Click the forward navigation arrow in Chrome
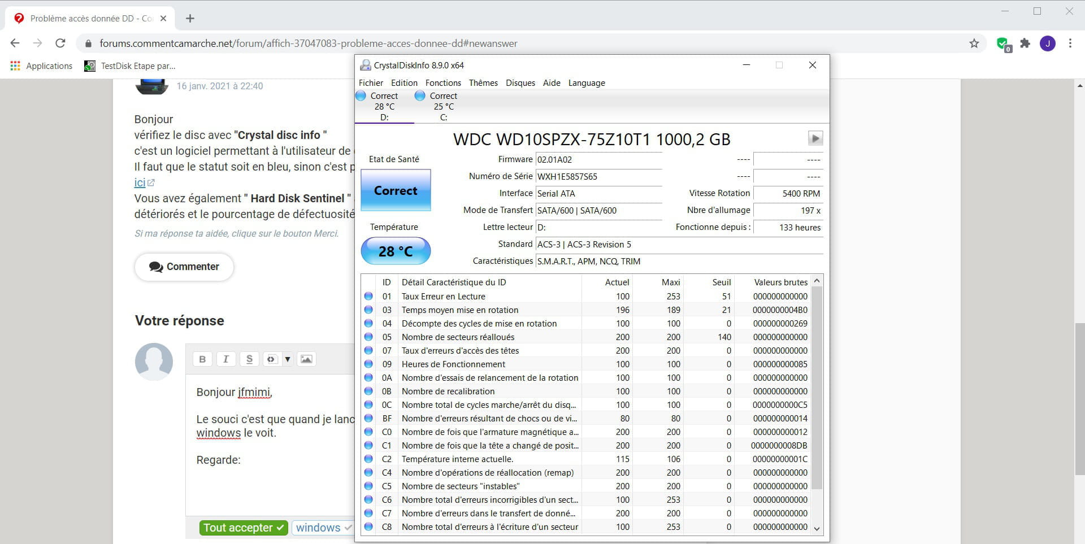The height and width of the screenshot is (544, 1085). (x=38, y=43)
